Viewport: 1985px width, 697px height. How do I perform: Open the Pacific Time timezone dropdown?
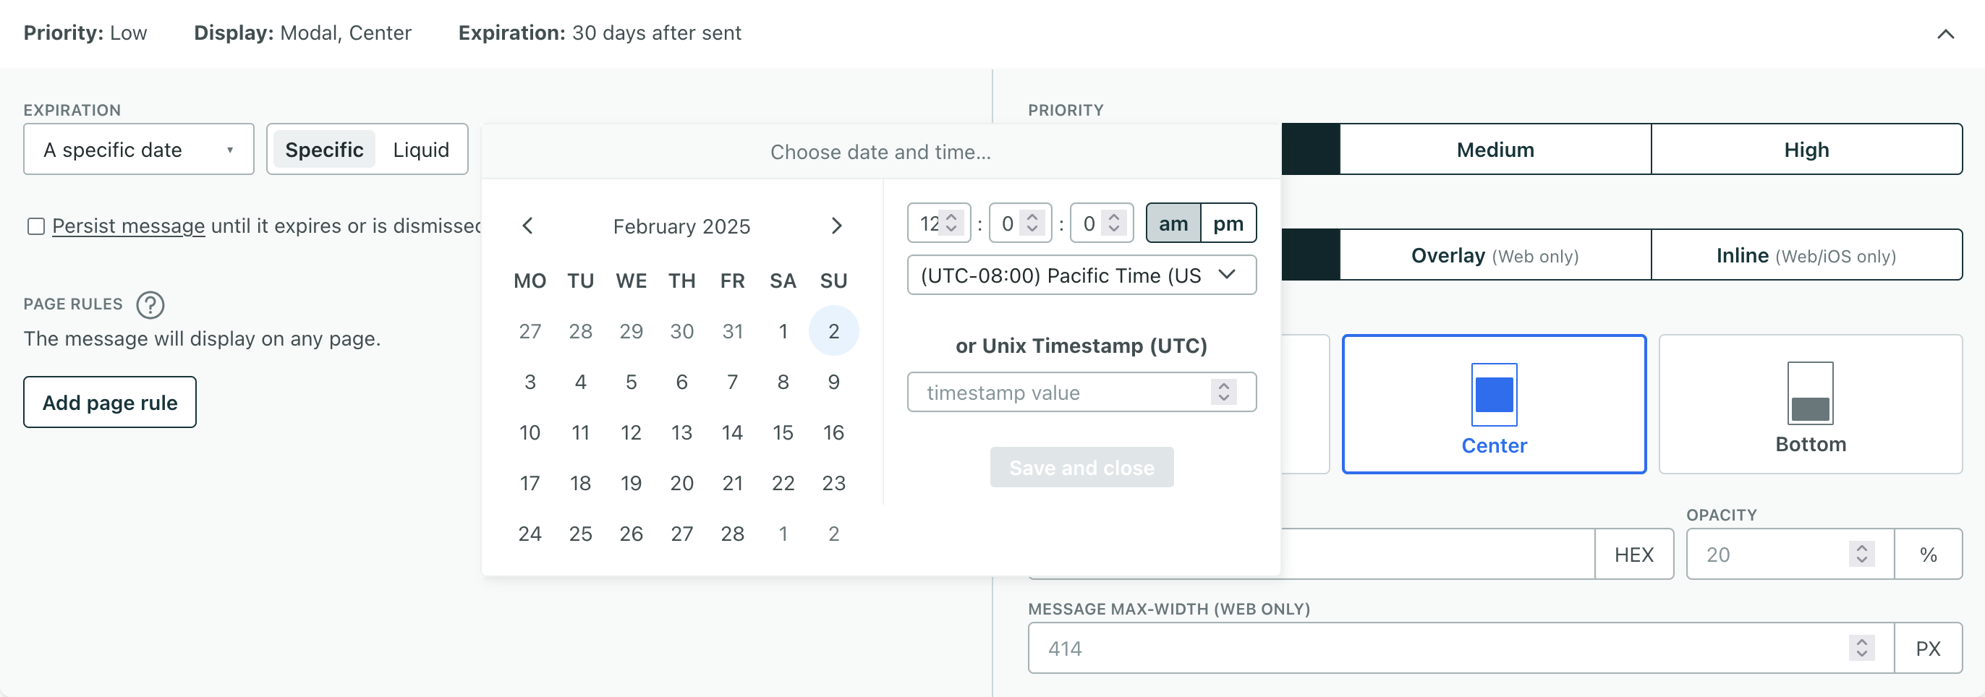coord(1081,275)
